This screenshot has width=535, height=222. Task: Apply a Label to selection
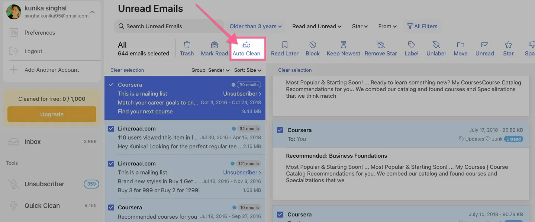[412, 49]
